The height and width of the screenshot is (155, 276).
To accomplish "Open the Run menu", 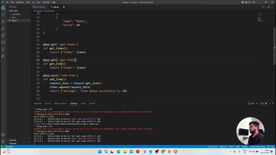I will tap(38, 2).
